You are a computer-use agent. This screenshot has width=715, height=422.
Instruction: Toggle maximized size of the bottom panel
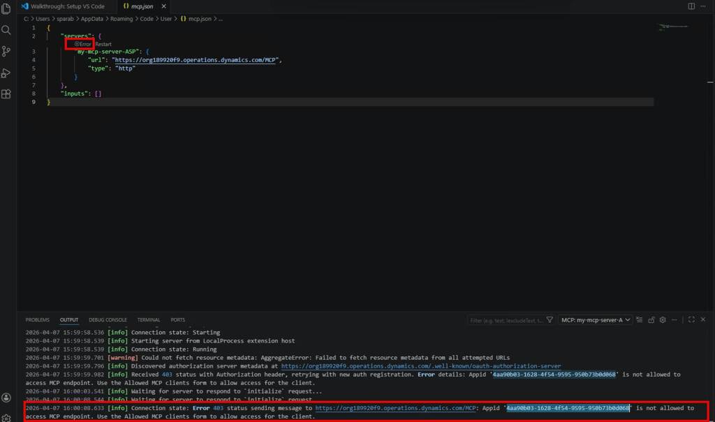tap(691, 319)
